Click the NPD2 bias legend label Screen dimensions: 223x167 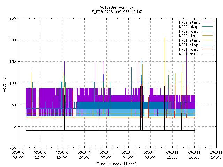click(x=189, y=31)
